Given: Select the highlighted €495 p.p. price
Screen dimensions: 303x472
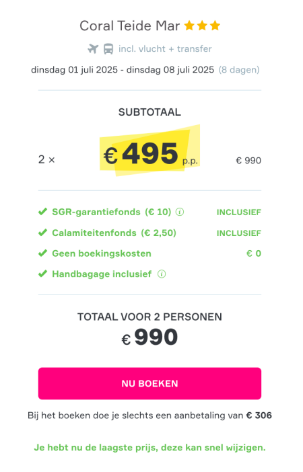Looking at the screenshot, I should pos(150,154).
